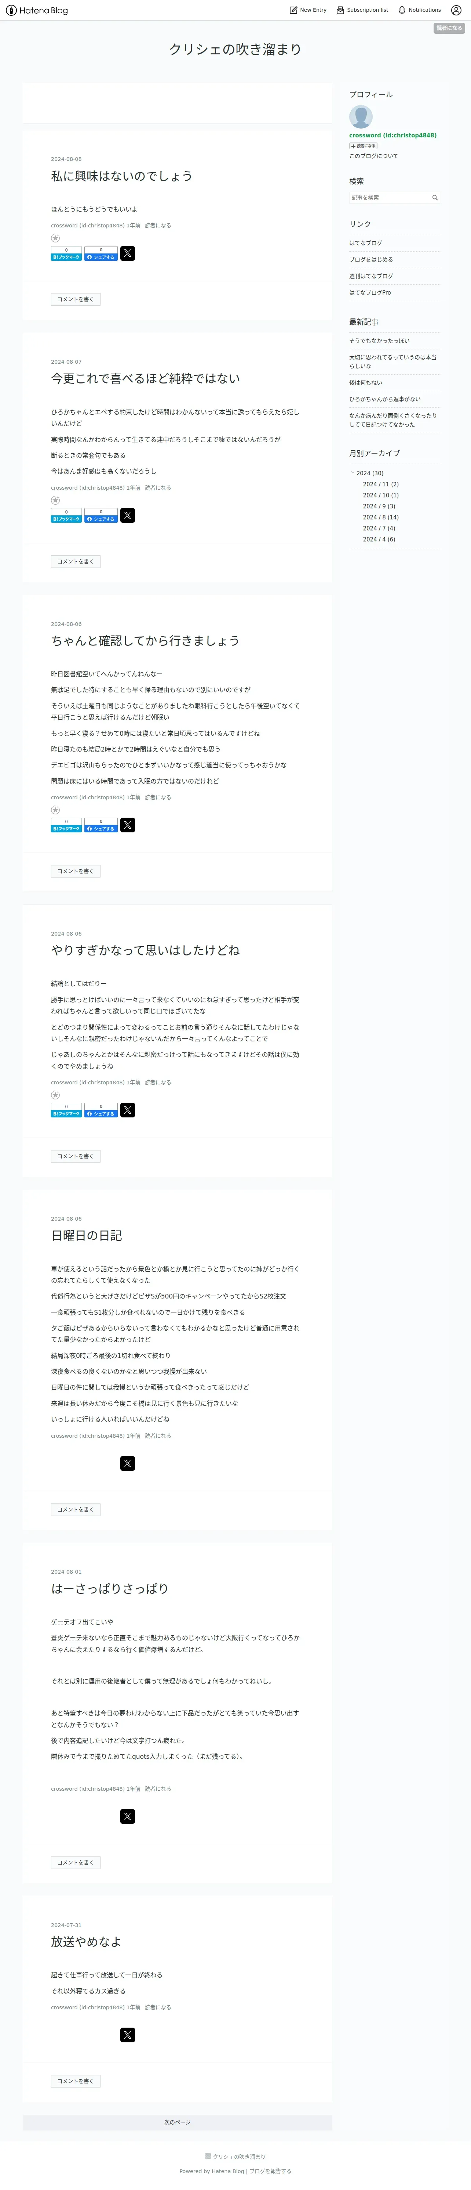Image resolution: width=471 pixels, height=2190 pixels.
Task: Collapse the 2024 (30) archive tree
Action: coord(352,473)
